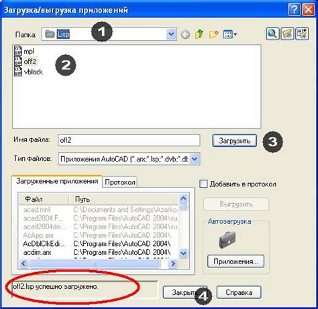Sort by the Файл column header
The height and width of the screenshot is (309, 318).
click(x=44, y=199)
